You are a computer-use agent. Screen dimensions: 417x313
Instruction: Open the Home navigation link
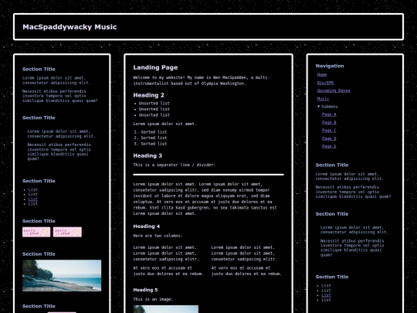click(322, 75)
